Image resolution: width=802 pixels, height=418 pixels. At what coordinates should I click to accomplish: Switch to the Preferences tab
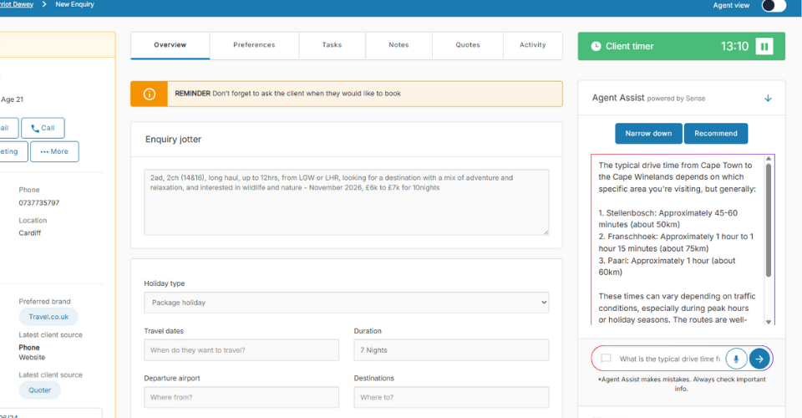point(254,45)
